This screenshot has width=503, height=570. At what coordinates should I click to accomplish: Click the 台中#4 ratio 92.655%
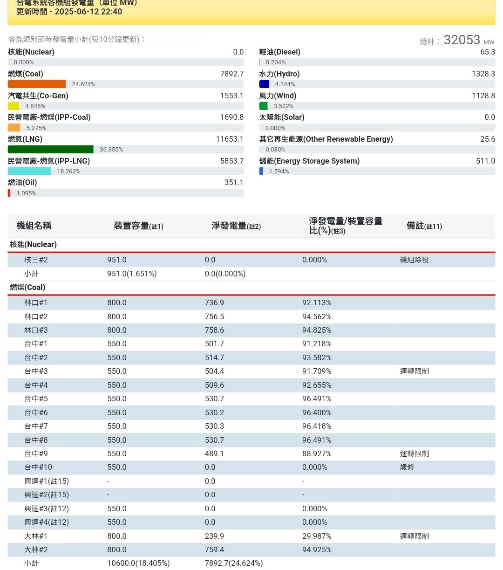[317, 385]
